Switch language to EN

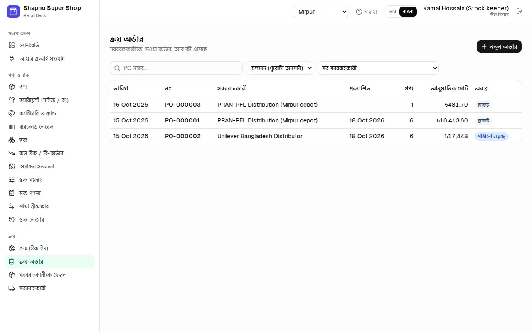[392, 12]
